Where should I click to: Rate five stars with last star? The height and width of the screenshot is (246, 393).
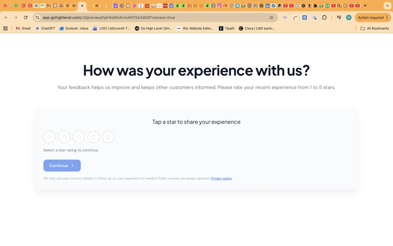pos(108,137)
